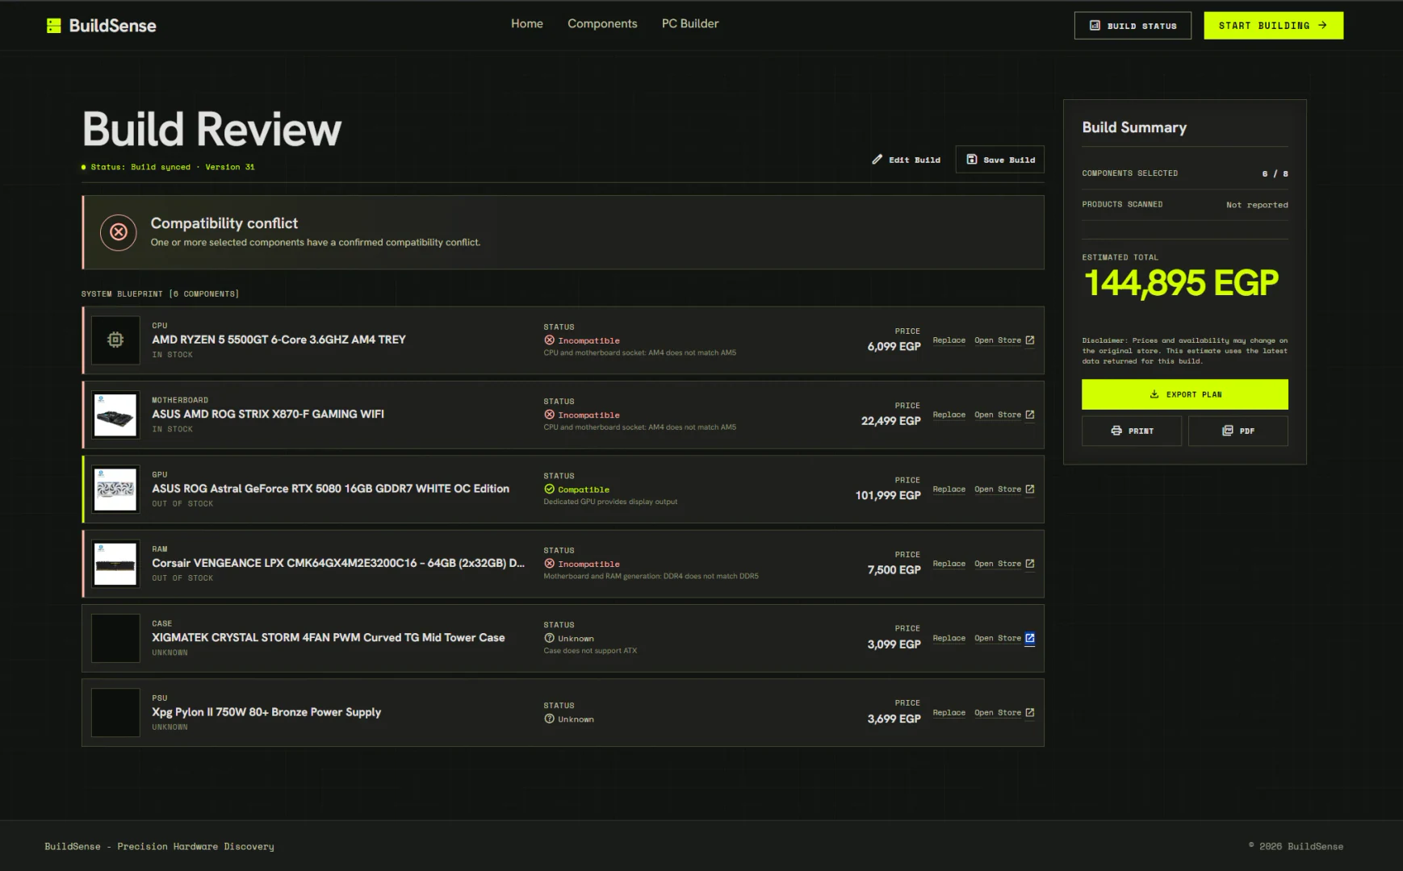Click the Export Plan button
1403x871 pixels.
coord(1184,394)
